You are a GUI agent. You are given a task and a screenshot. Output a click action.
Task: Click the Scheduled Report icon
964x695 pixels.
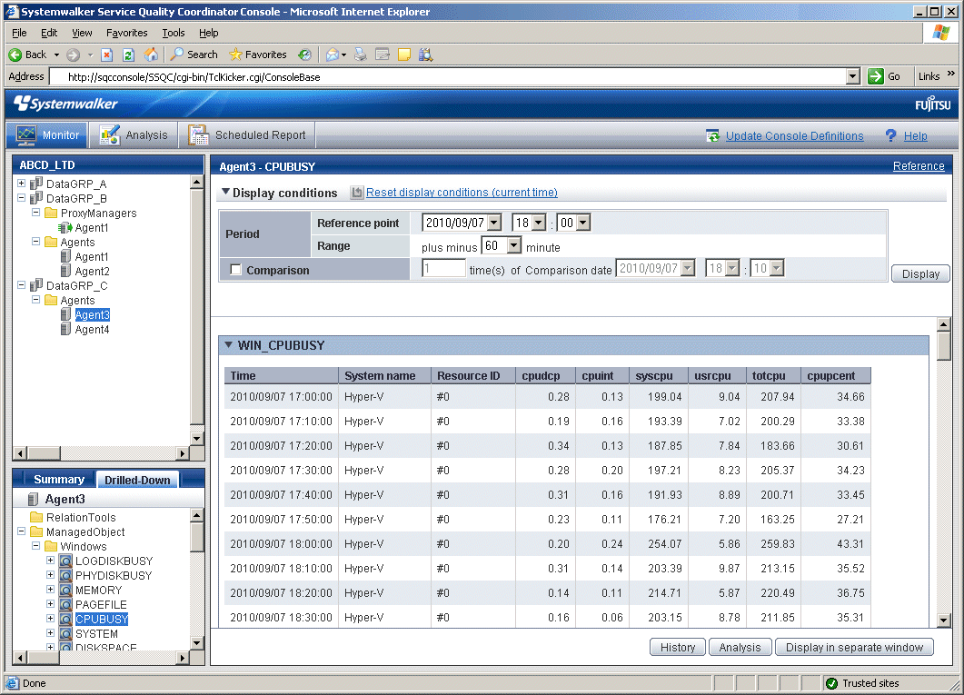pos(199,135)
